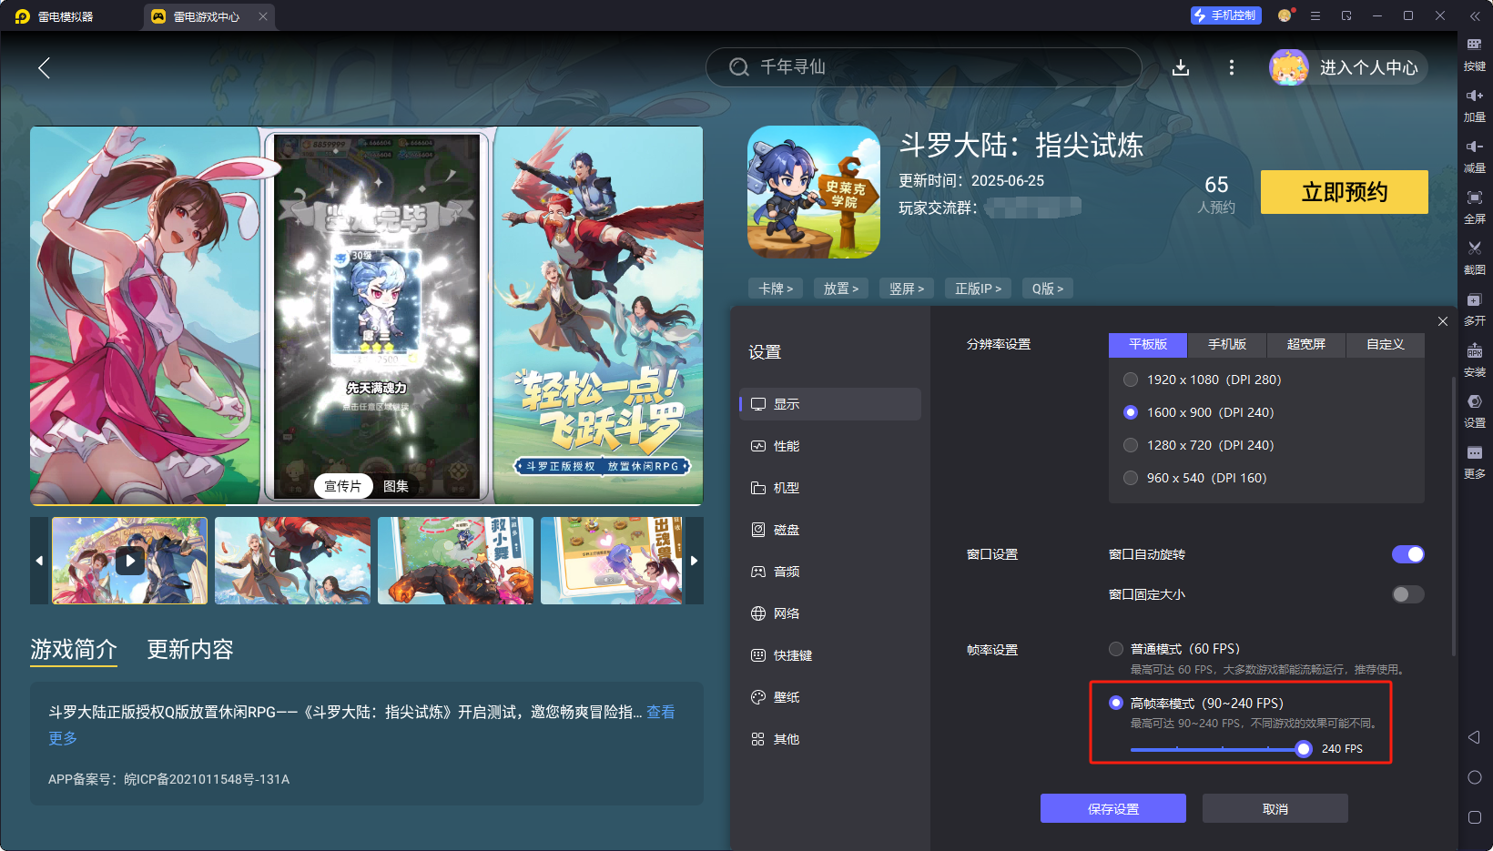Open 性能 settings section

(830, 446)
